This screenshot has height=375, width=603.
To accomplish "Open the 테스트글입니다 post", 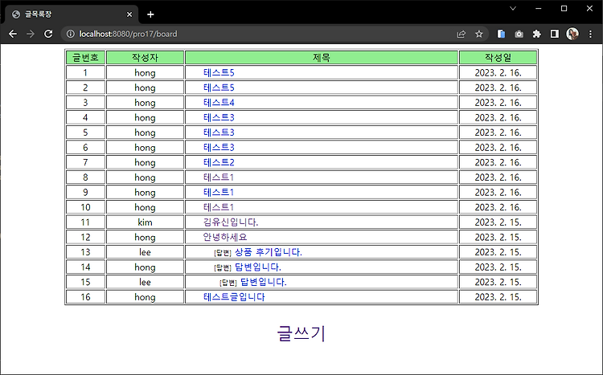I will (x=234, y=297).
